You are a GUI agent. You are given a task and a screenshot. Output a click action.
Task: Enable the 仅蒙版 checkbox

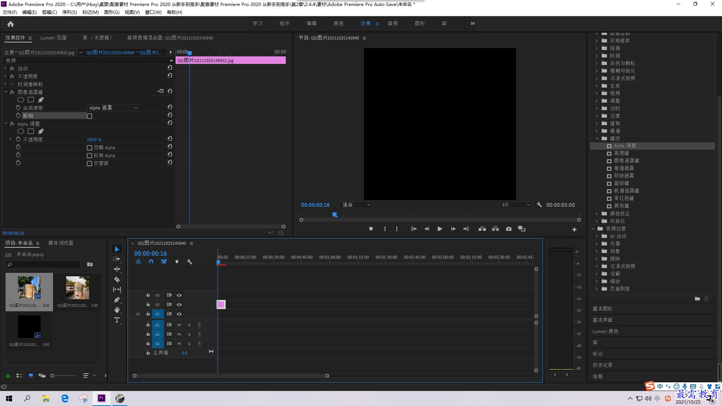click(89, 164)
